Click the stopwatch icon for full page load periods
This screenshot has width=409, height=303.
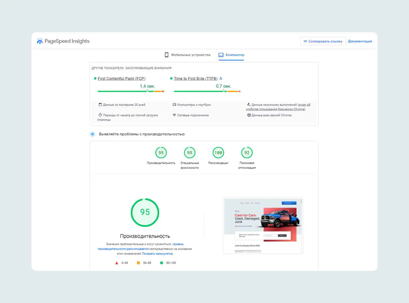(100, 115)
